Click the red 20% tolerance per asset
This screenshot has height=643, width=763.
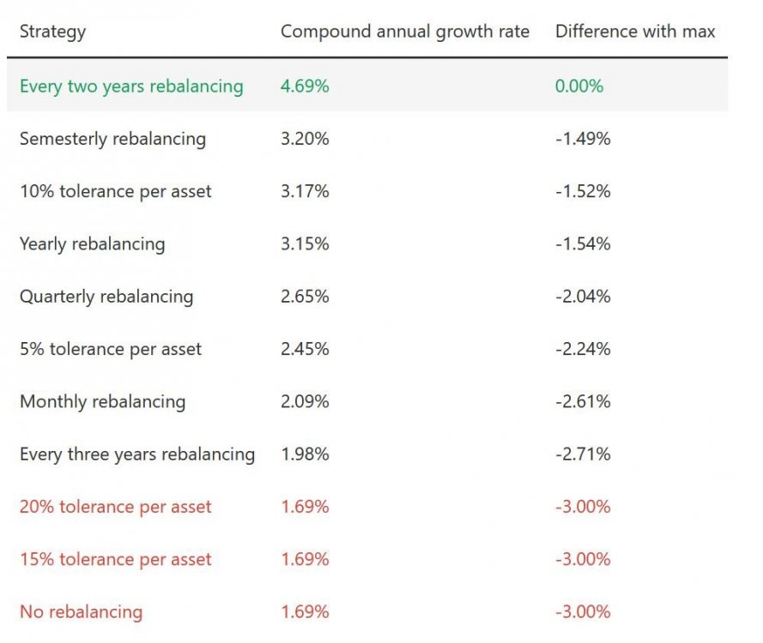pos(115,507)
